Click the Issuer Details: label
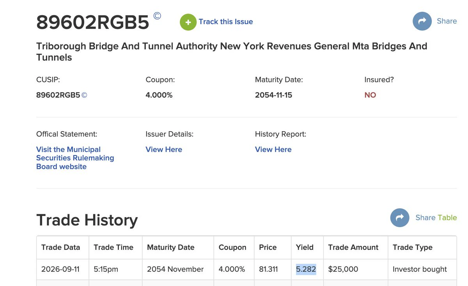This screenshot has width=468, height=286. 170,134
